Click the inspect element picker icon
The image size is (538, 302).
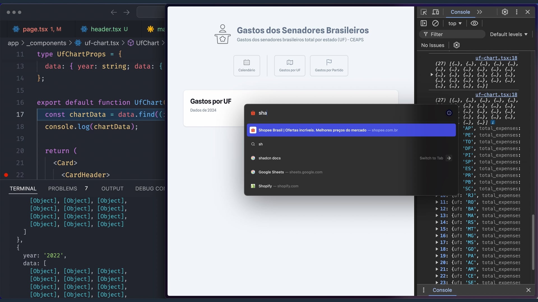pos(424,12)
